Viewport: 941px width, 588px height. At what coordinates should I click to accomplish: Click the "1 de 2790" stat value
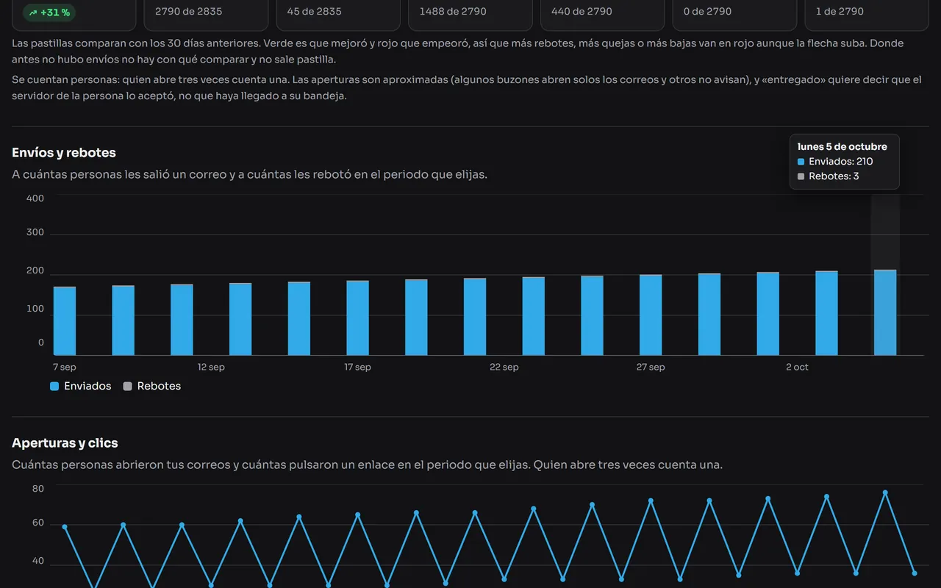click(x=840, y=11)
